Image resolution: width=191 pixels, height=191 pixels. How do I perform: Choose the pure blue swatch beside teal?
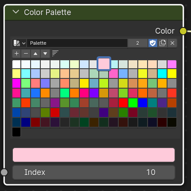(143, 103)
